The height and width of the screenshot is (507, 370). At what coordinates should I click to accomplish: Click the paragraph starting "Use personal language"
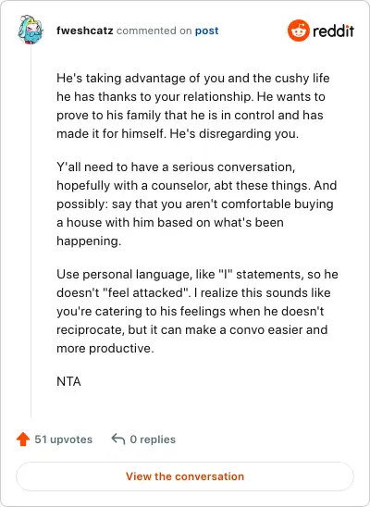(197, 311)
